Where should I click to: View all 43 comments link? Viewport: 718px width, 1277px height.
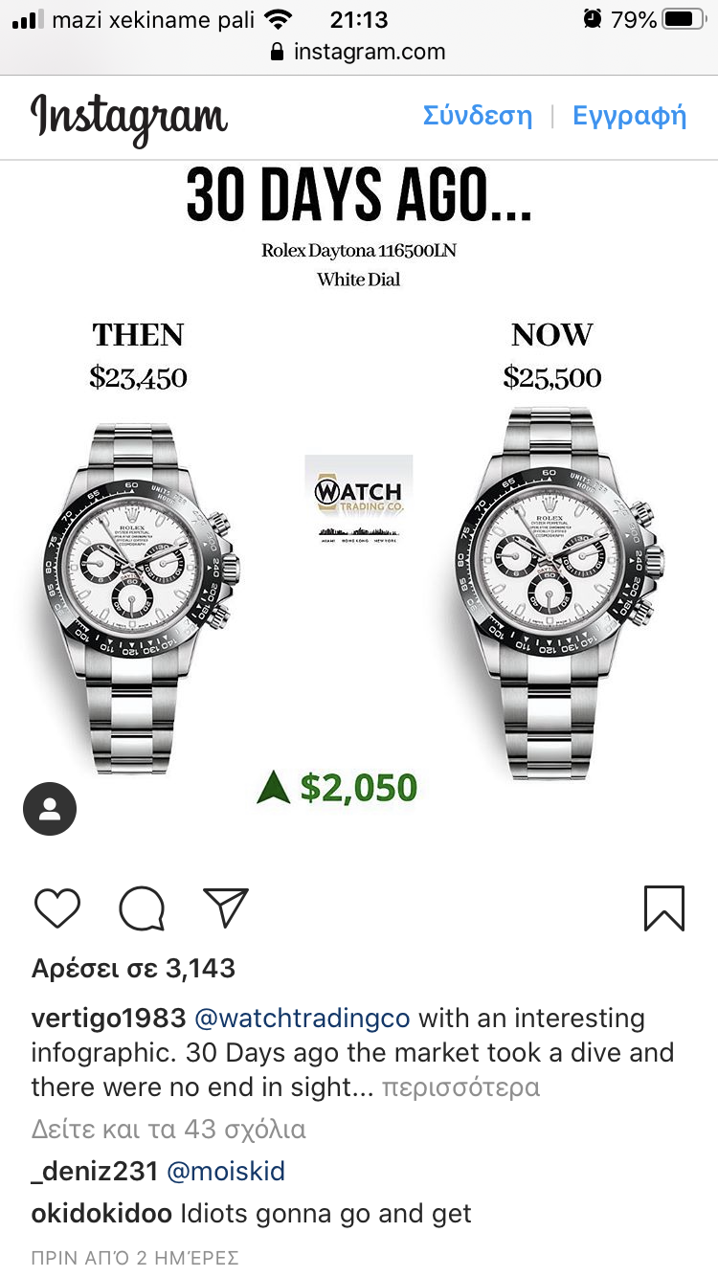tap(168, 1130)
